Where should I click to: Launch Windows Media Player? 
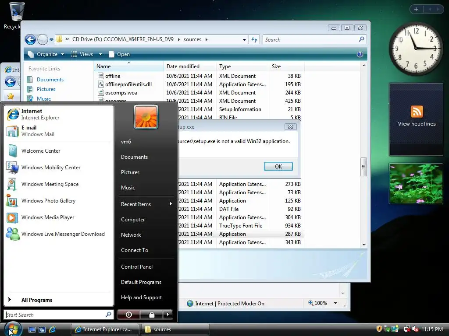[x=59, y=217]
